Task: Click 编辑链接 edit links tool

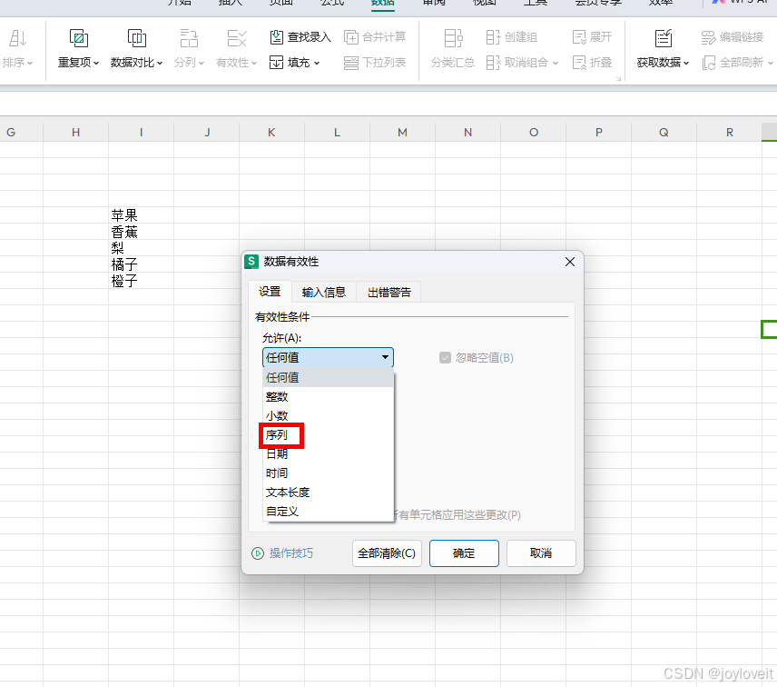Action: click(733, 36)
